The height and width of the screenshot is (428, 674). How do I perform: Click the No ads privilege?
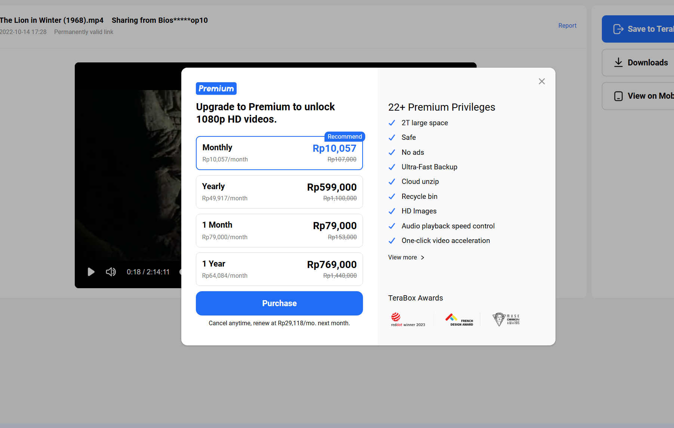tap(413, 152)
